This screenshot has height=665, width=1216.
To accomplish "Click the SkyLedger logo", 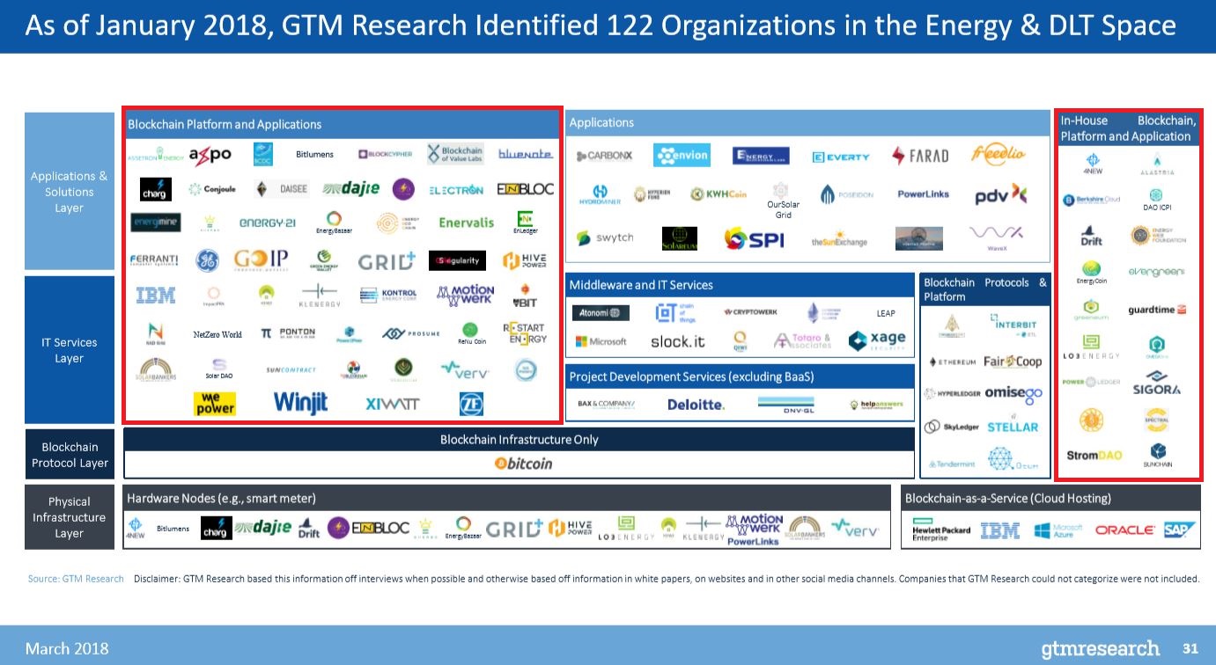I will click(x=953, y=427).
